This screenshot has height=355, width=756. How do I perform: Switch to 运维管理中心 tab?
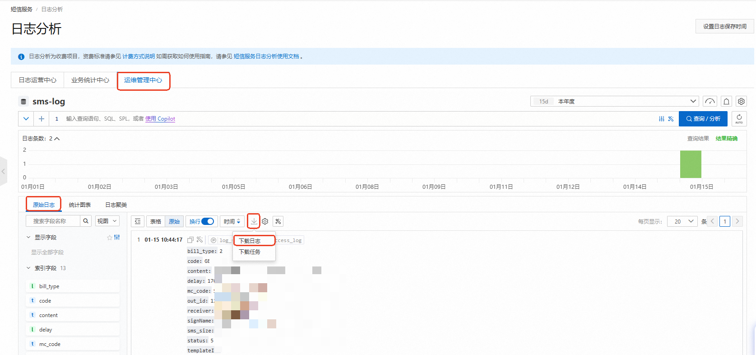(143, 80)
